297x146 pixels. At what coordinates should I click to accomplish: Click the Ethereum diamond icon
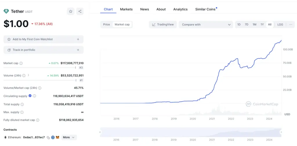[x=5, y=137]
